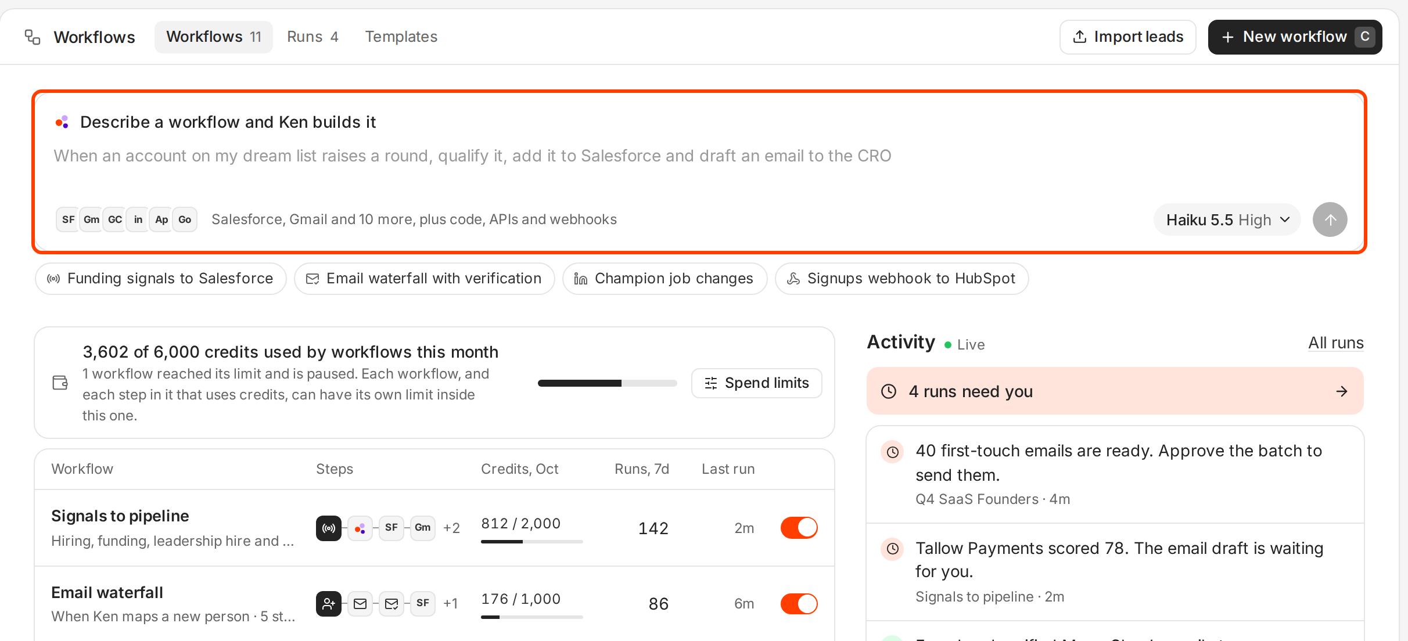Screen dimensions: 1408x641
Task: Click the wallet icon in credits card
Action: click(60, 383)
